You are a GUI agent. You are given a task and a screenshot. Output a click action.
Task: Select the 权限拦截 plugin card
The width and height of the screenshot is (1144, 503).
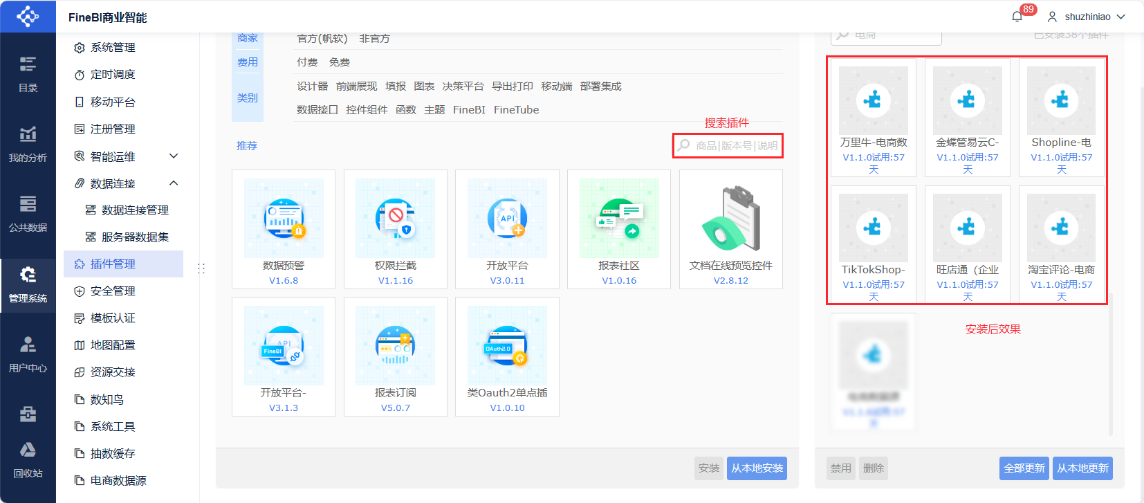pos(396,229)
